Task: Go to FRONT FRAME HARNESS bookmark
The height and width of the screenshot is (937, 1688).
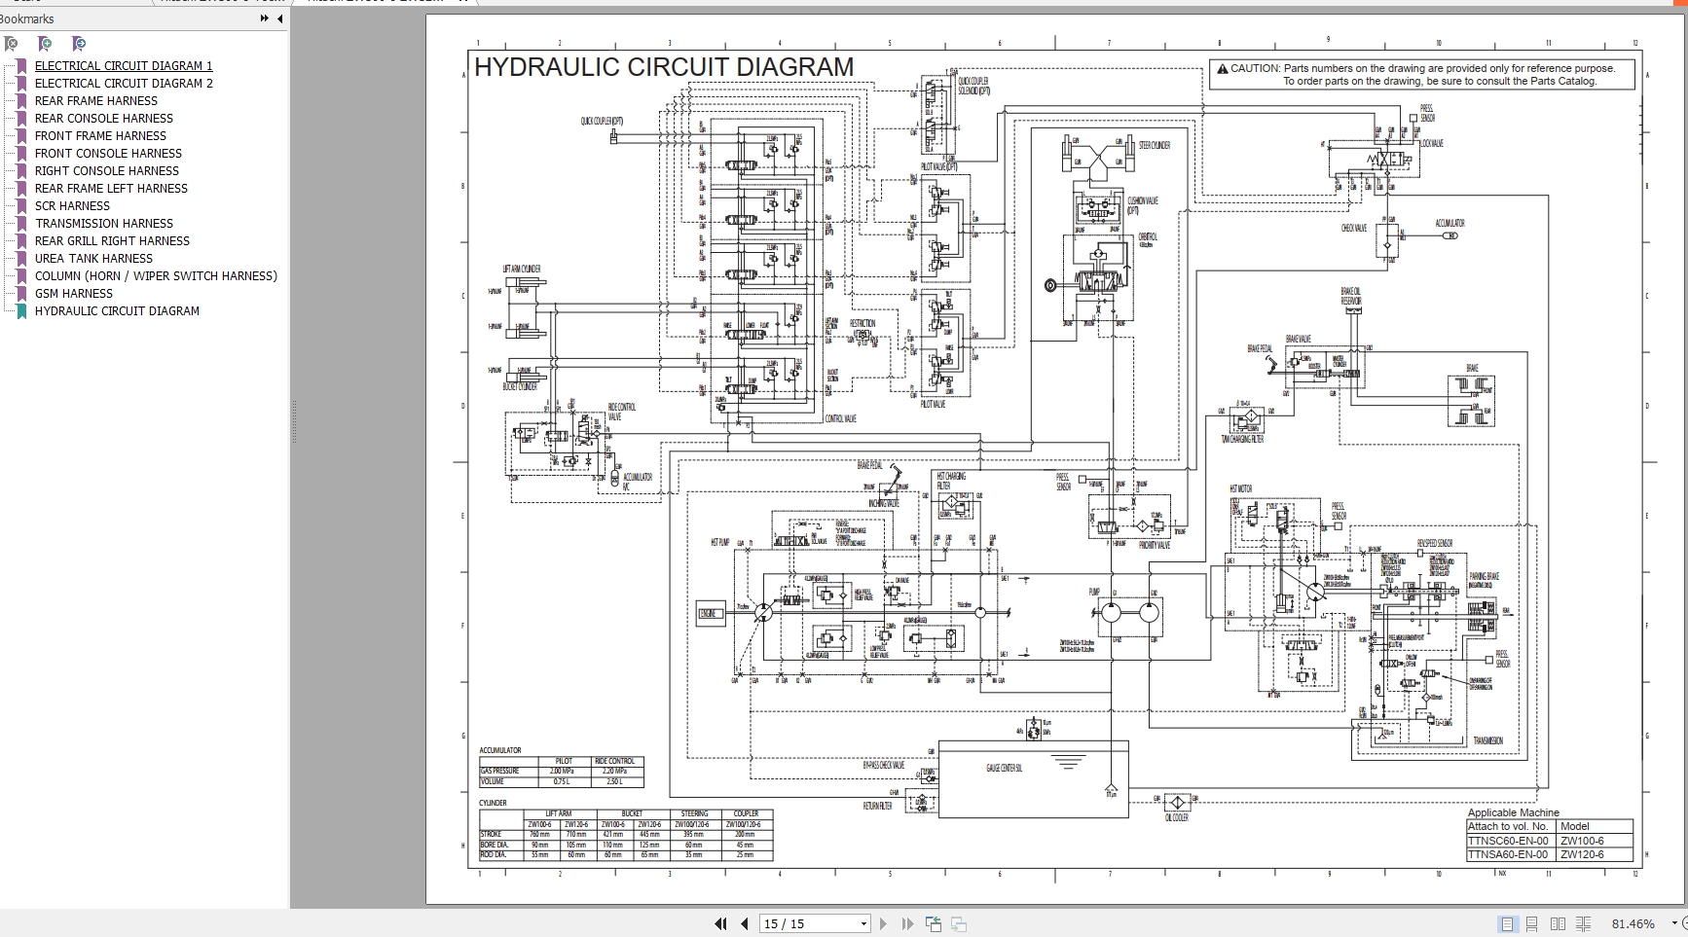Action: point(100,135)
